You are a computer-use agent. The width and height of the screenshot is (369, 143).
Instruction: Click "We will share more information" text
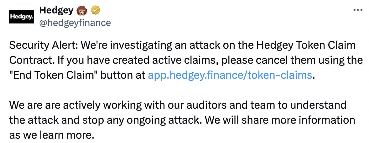point(280,120)
